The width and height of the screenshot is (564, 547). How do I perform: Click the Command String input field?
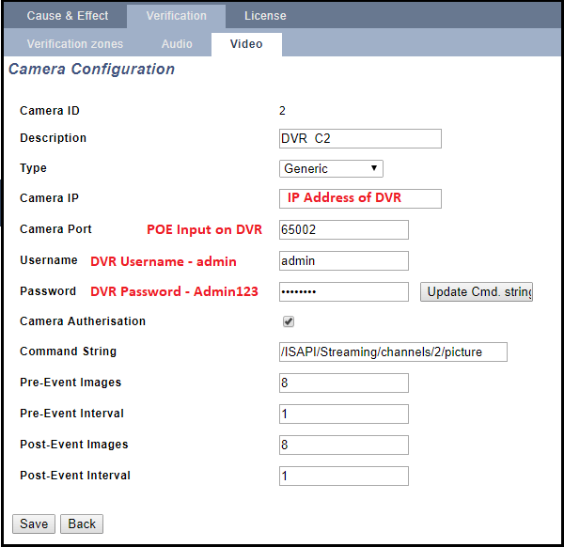pyautogui.click(x=393, y=352)
